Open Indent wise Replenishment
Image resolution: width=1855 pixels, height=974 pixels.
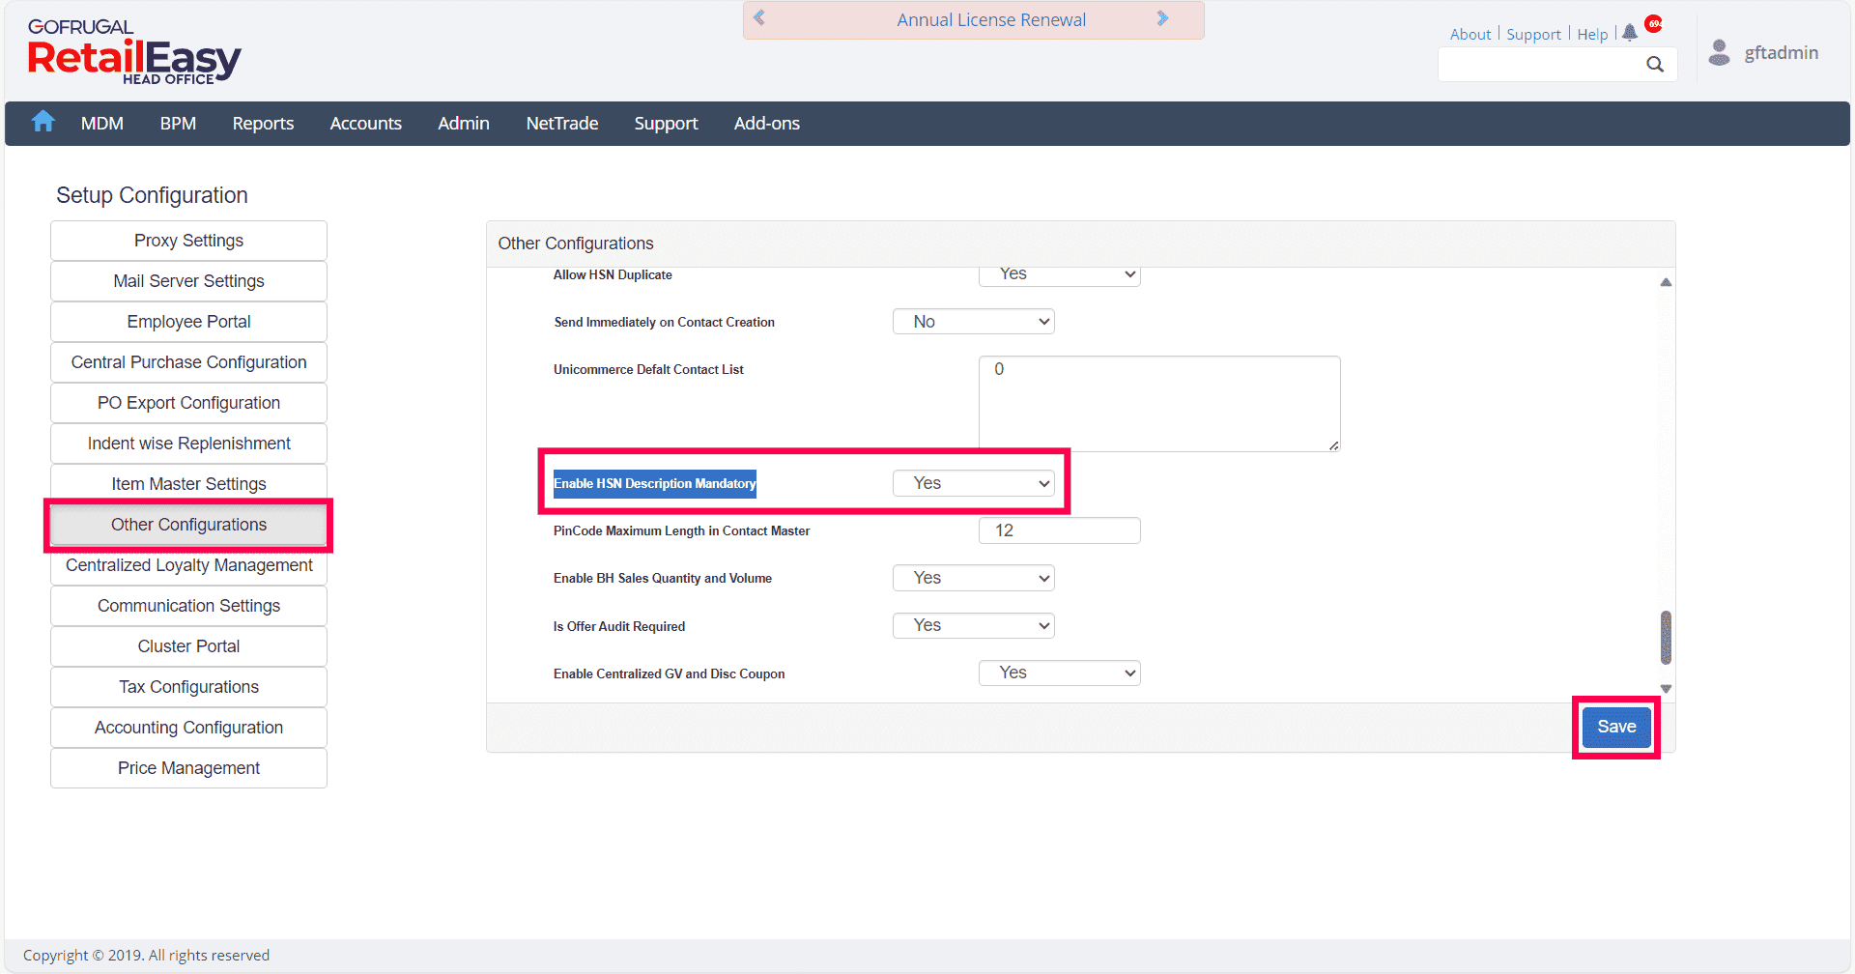(x=188, y=444)
